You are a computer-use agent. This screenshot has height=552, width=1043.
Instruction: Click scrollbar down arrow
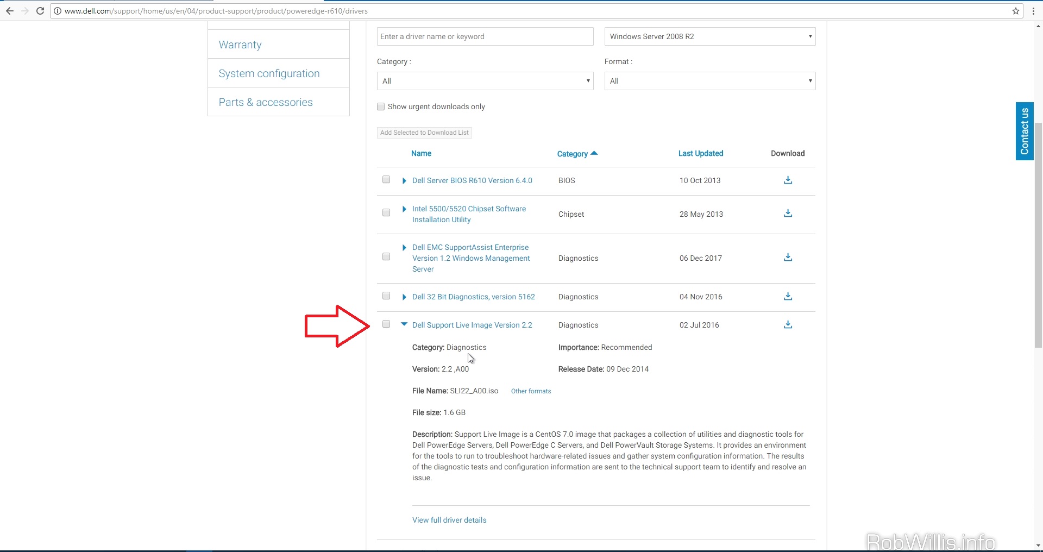pos(1038,545)
